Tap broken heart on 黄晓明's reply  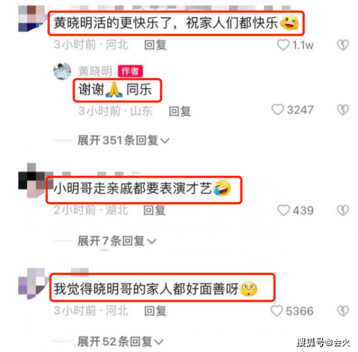(x=343, y=110)
